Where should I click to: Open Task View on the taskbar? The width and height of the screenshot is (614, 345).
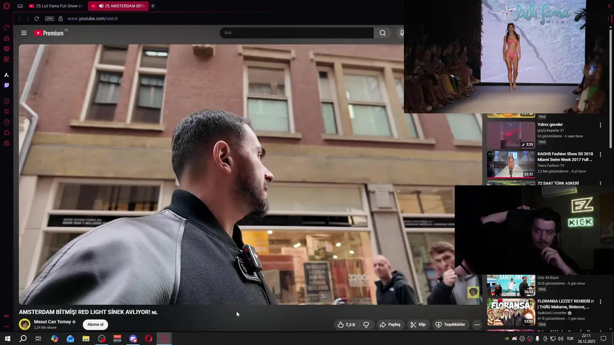point(38,339)
